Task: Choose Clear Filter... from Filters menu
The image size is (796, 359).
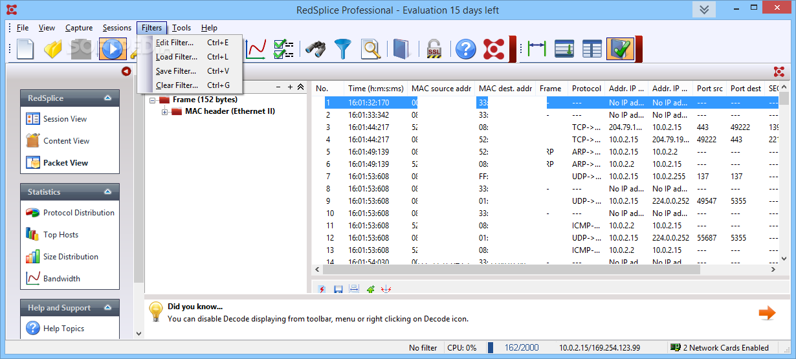Action: (x=190, y=85)
